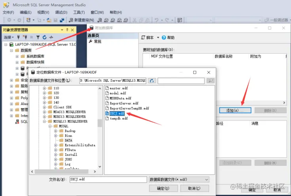Click the boxed check icon in main toolbar
The image size is (291, 196).
180,20
